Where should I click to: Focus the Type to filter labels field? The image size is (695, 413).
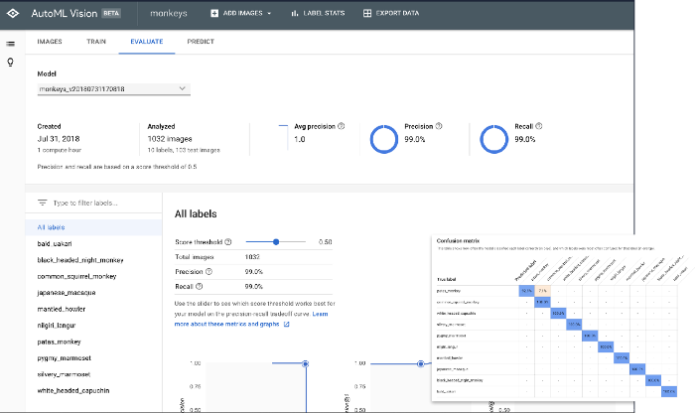click(x=85, y=203)
